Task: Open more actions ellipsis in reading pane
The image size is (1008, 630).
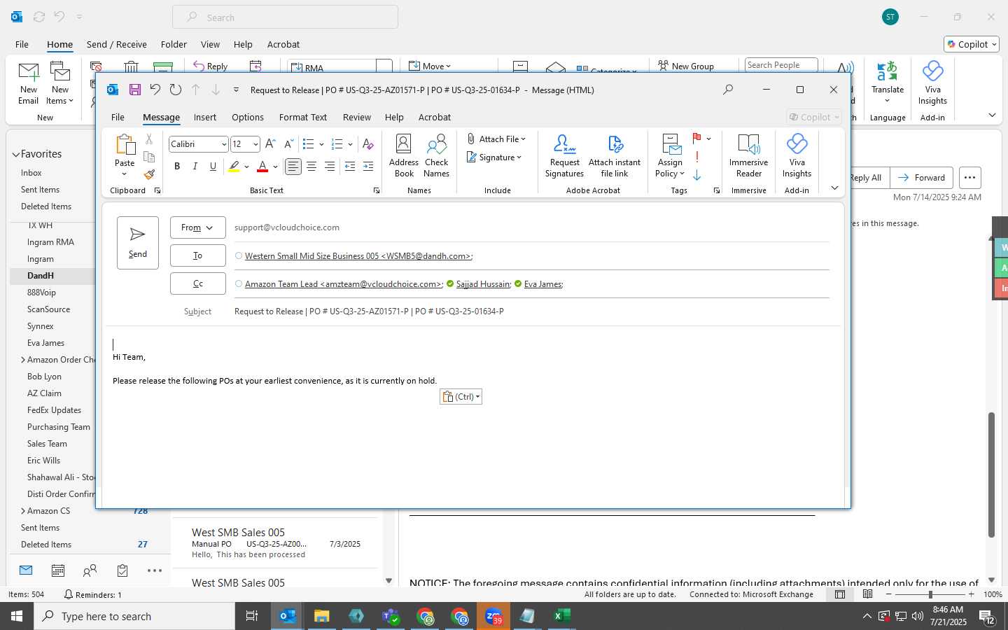Action: tap(969, 178)
